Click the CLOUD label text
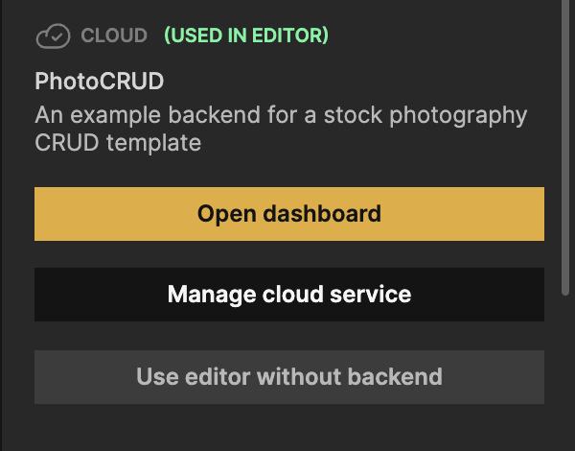575x451 pixels. [114, 36]
